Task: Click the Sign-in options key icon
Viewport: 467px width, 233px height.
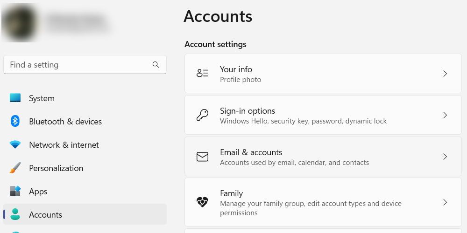Action: (x=202, y=115)
